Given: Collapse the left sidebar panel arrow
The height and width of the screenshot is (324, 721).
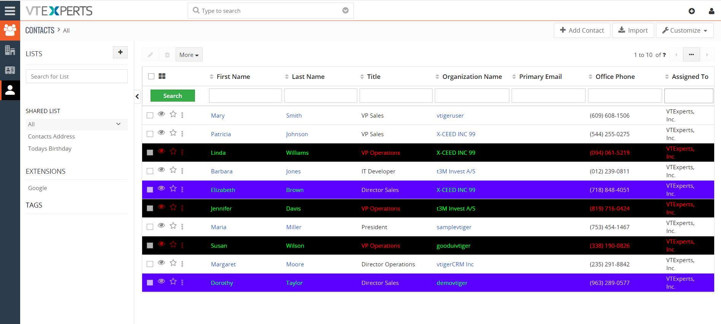Looking at the screenshot, I should 137,96.
